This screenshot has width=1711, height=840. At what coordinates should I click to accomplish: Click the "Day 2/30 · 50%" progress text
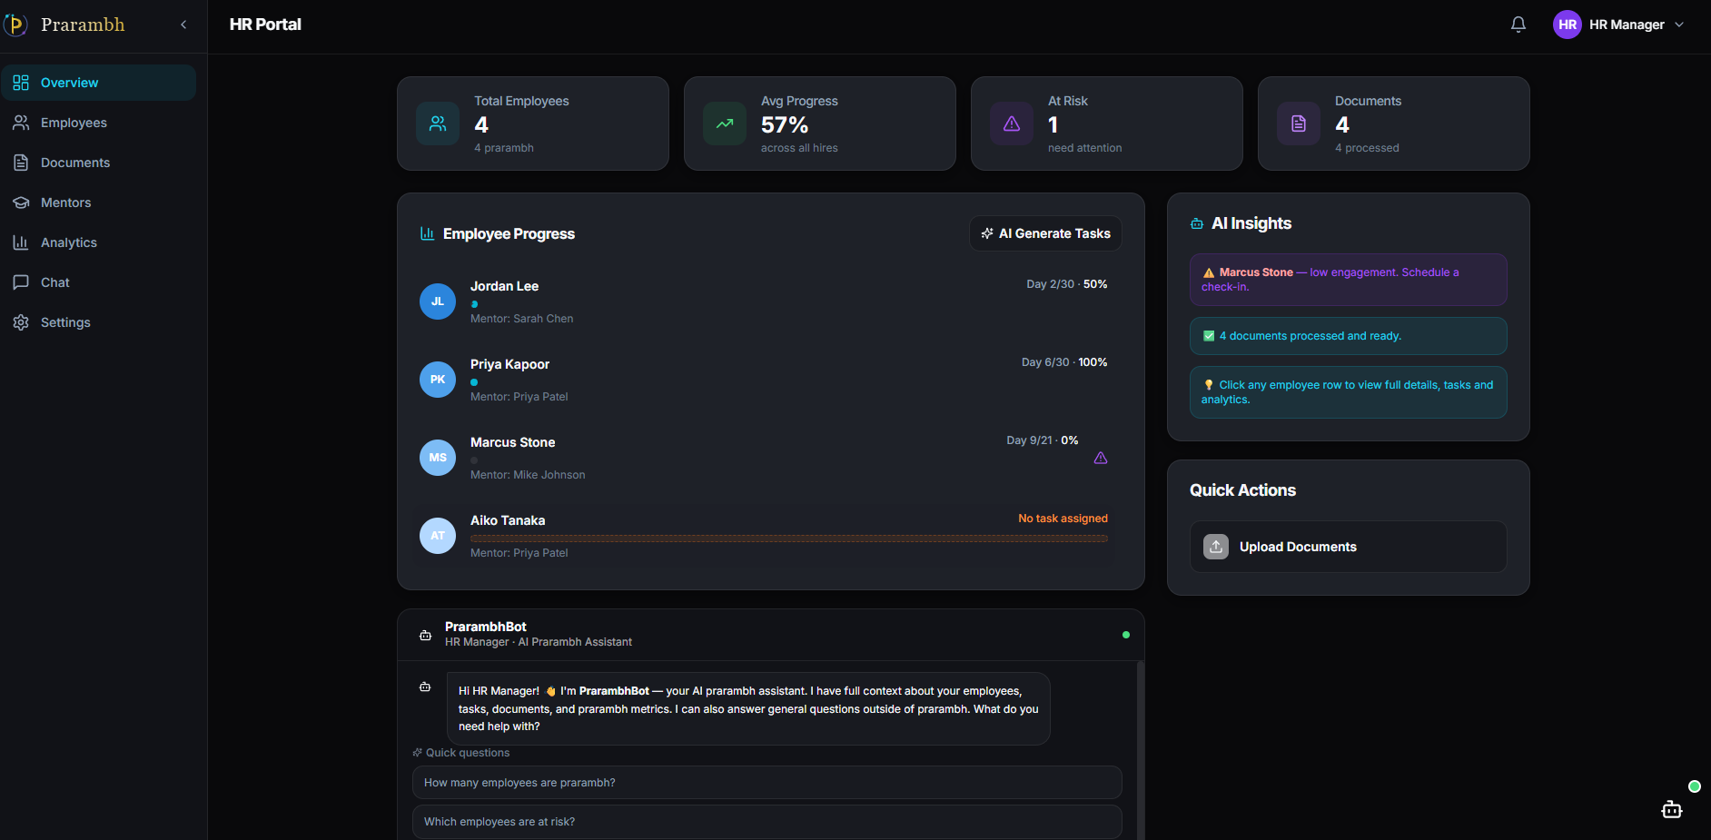point(1067,284)
